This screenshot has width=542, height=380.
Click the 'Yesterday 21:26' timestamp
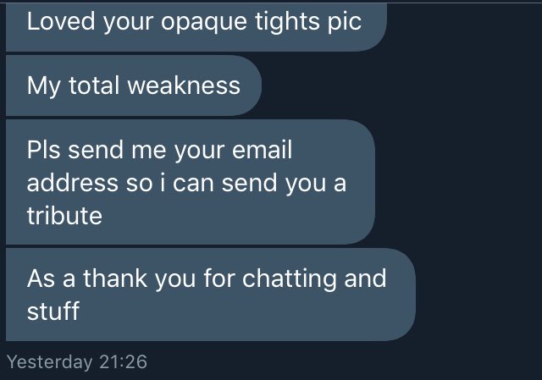77,362
